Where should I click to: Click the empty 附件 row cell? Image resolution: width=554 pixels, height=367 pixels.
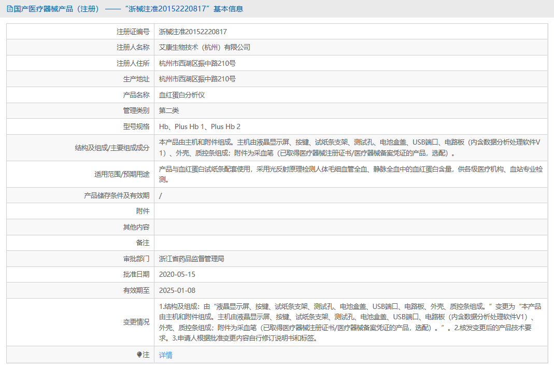click(x=311, y=211)
